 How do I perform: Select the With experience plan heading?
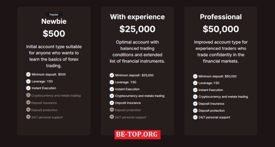pyautogui.click(x=137, y=17)
